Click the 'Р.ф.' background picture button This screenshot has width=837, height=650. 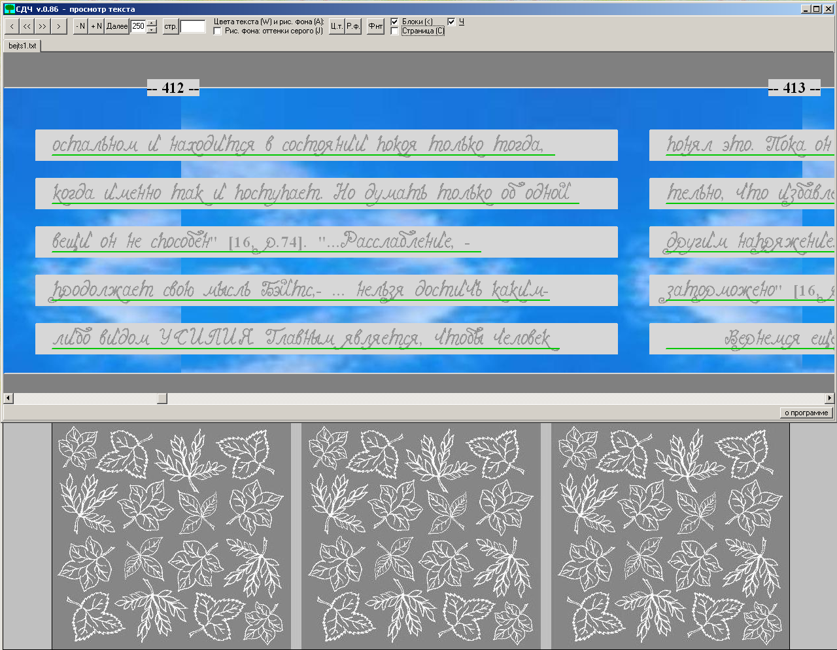tap(353, 26)
